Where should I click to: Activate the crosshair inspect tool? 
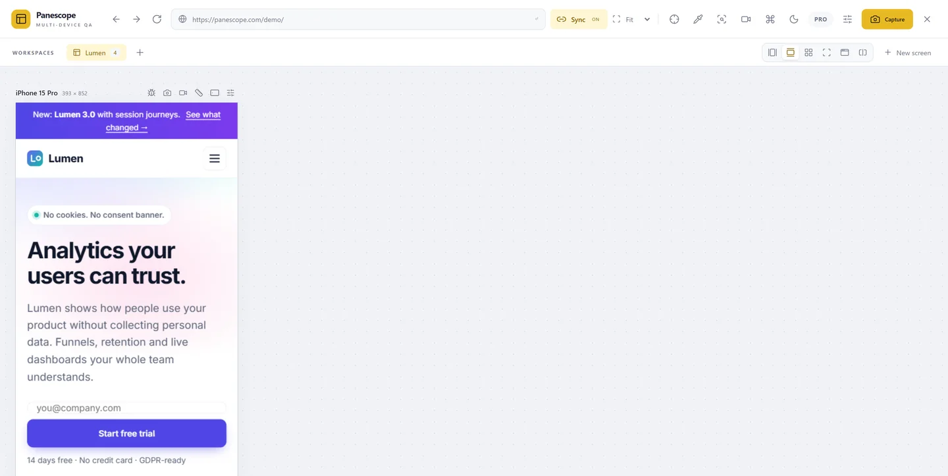point(674,19)
